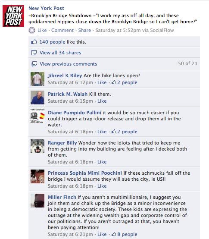Screen dimensions: 209x239
Task: Expand View all 34 shares
Action: 60,53
